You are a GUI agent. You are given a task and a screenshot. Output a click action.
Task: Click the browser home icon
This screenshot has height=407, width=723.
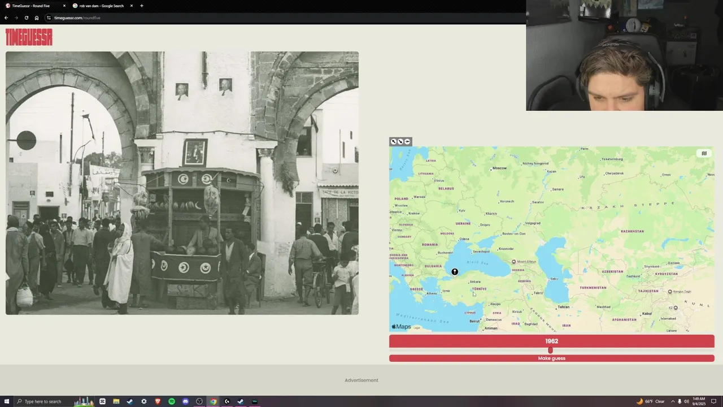tap(37, 18)
